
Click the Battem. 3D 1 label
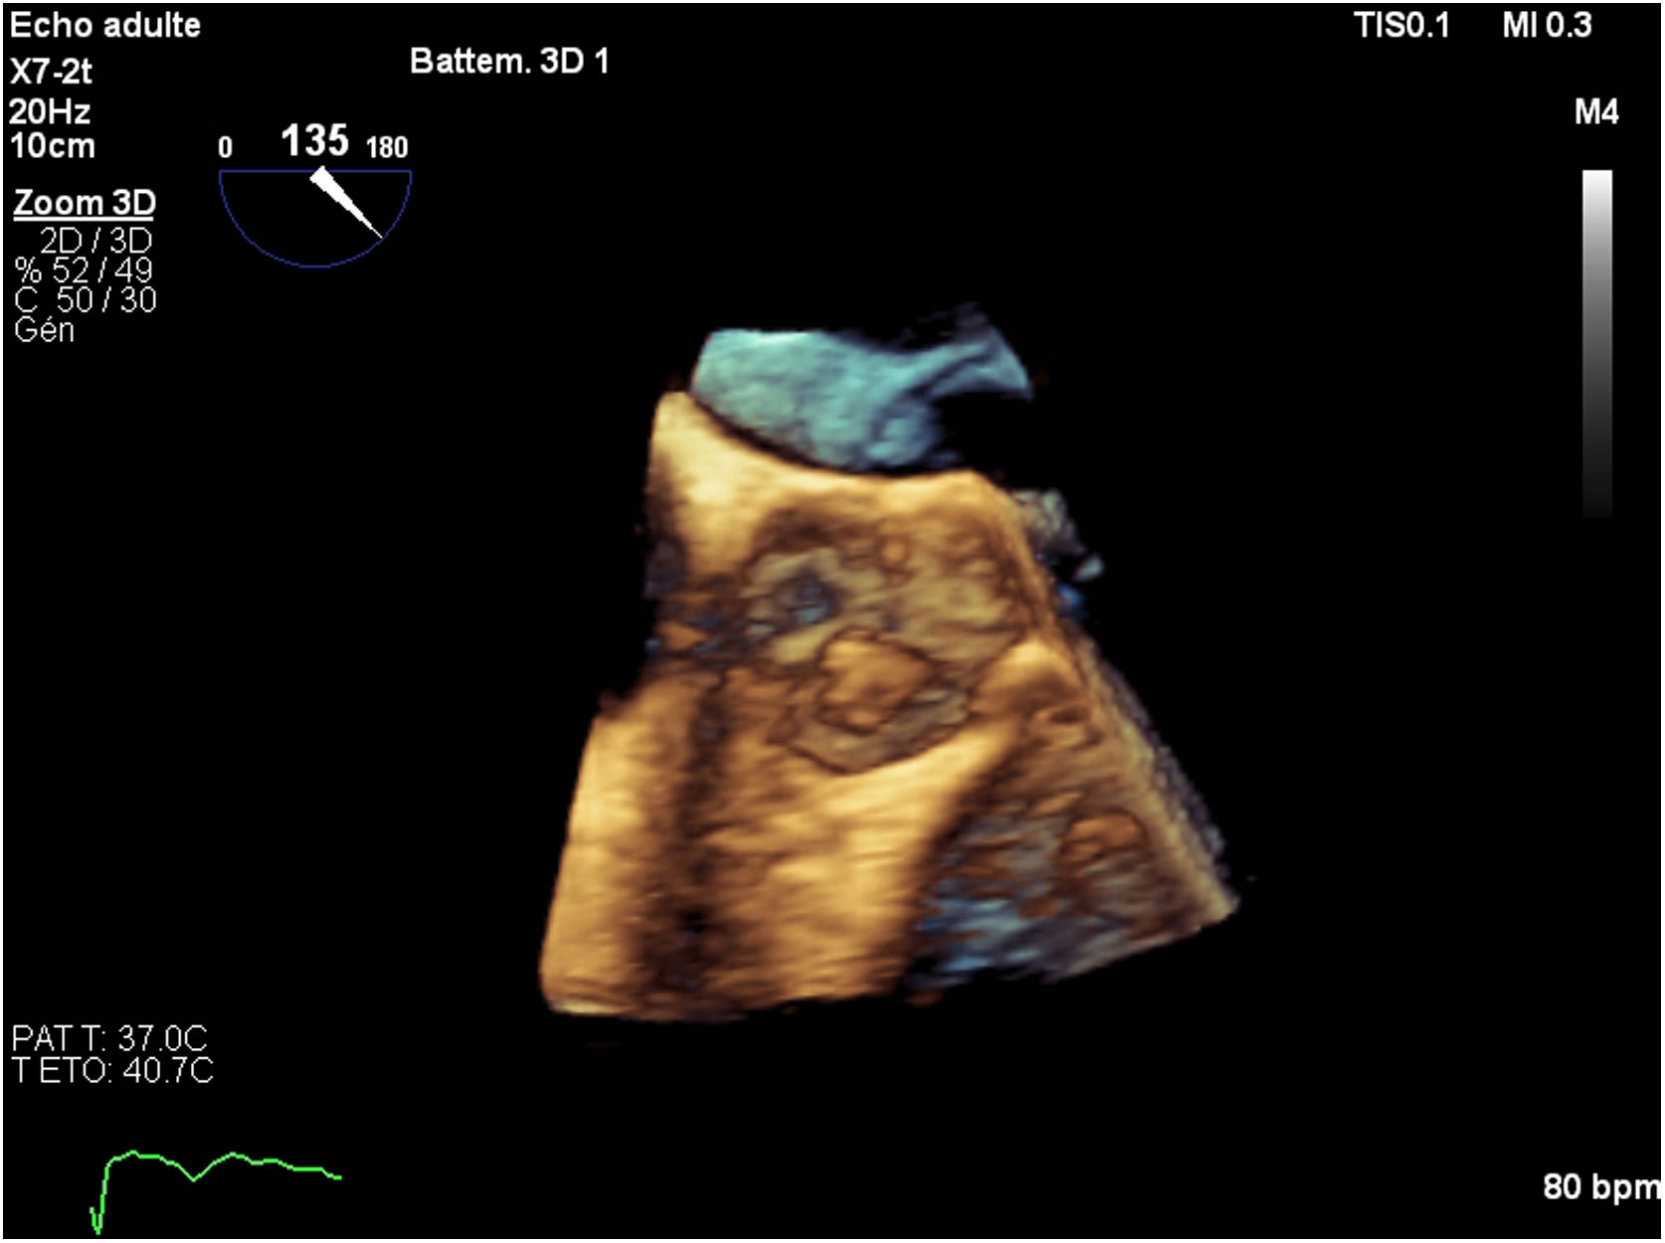509,62
